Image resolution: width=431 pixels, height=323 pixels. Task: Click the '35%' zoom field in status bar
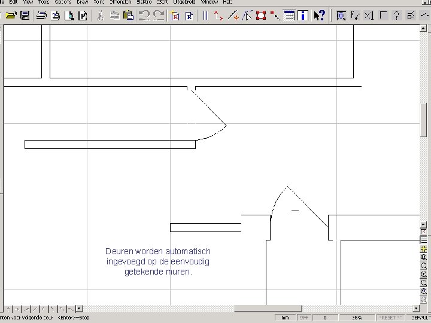point(357,318)
